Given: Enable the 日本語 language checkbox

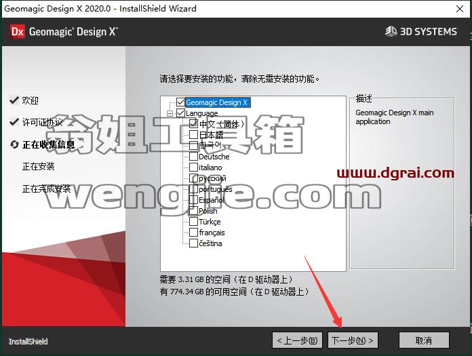Looking at the screenshot, I should pos(193,134).
